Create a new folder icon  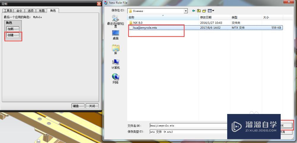tap(204, 11)
